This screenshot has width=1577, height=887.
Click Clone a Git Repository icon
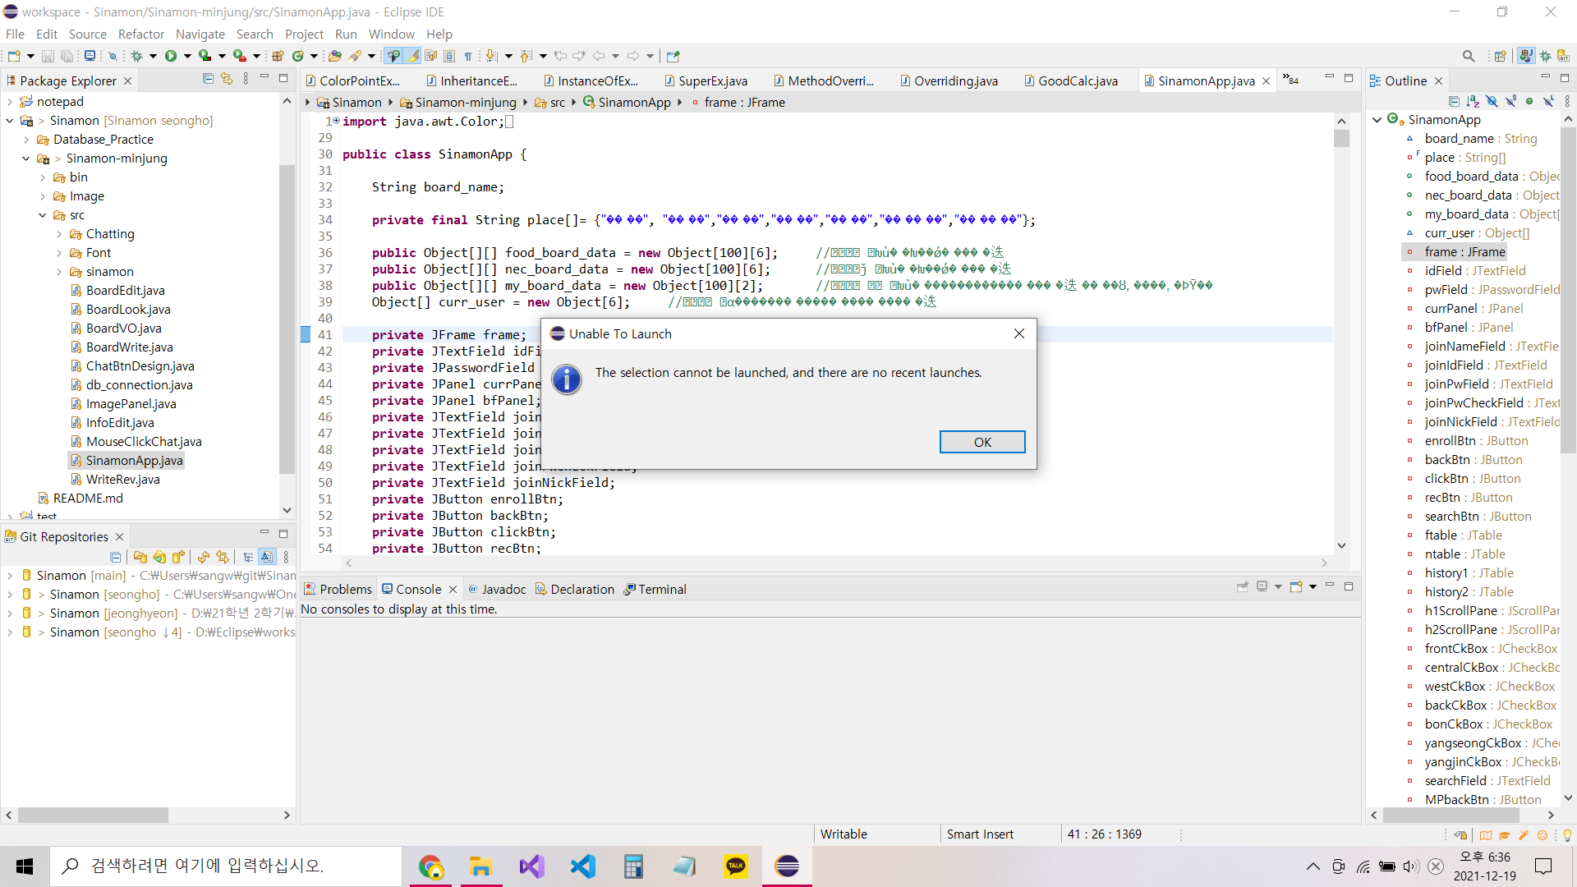click(159, 557)
